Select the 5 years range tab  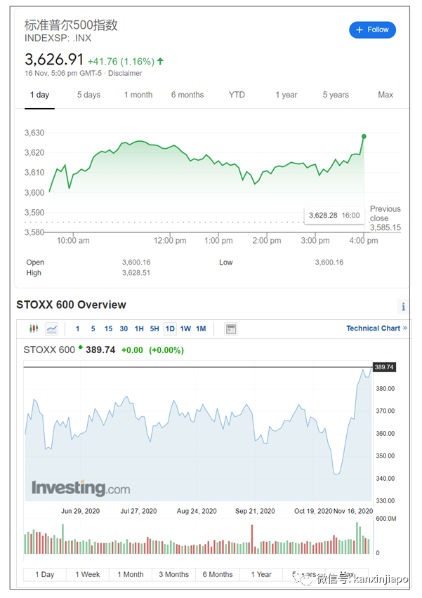click(x=336, y=95)
